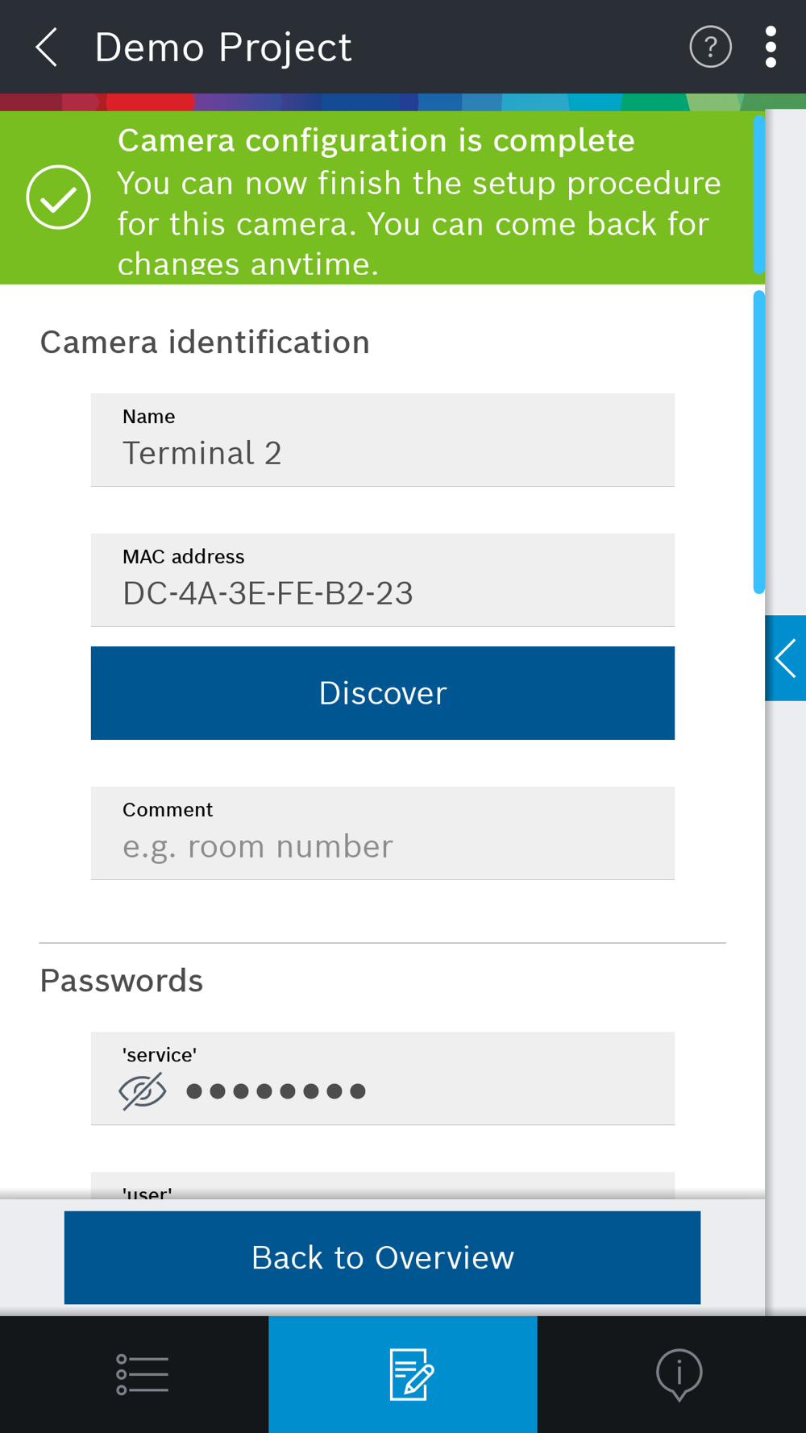Open the help question mark icon
The width and height of the screenshot is (806, 1433).
(x=710, y=47)
